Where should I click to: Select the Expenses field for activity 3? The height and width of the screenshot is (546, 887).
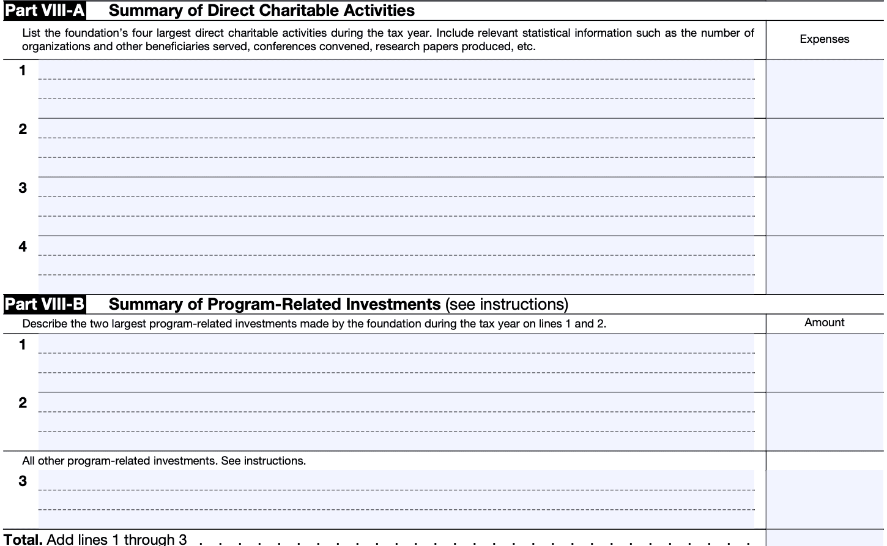tap(824, 206)
